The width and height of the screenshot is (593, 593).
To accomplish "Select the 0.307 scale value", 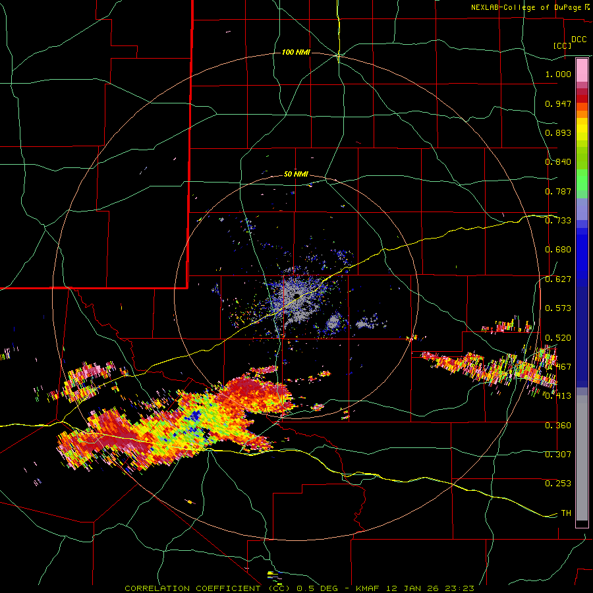I will [x=558, y=455].
